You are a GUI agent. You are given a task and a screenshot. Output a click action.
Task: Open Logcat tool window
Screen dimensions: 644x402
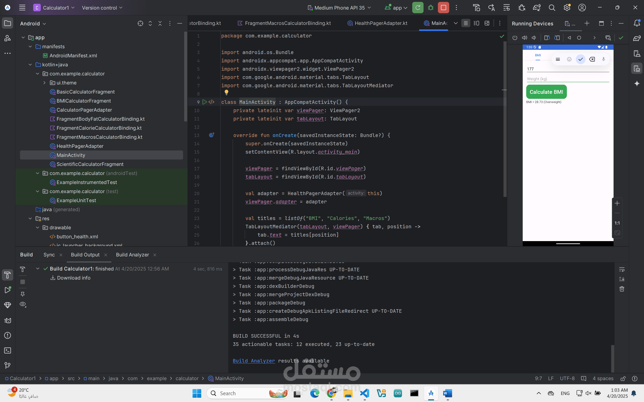point(8,320)
